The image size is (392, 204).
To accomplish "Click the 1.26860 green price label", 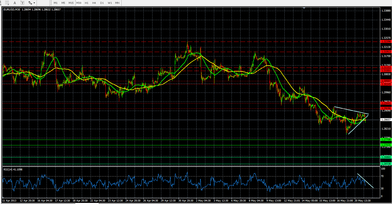I will point(385,157).
